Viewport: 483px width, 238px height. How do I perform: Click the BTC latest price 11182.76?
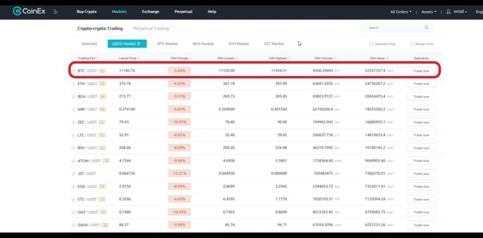pos(127,71)
